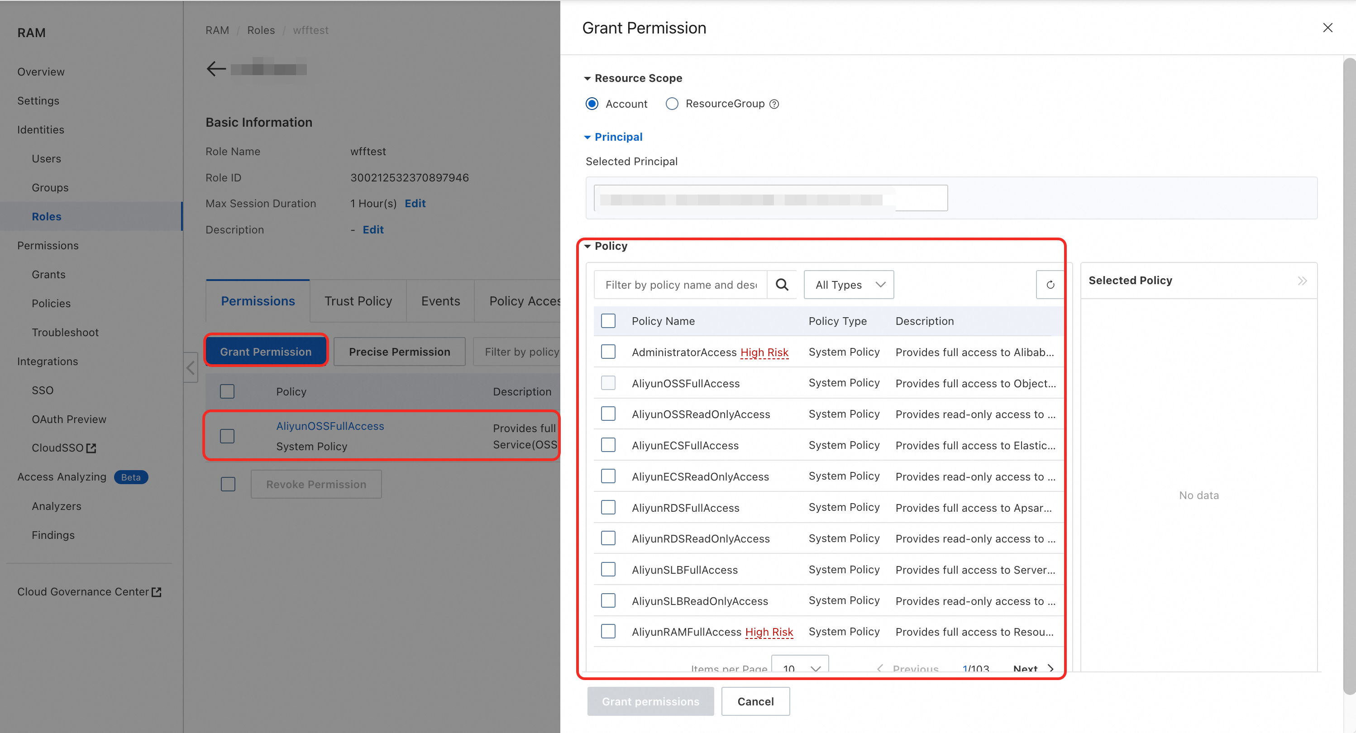Click the back arrow next to role name
This screenshot has height=733, width=1356.
[216, 68]
